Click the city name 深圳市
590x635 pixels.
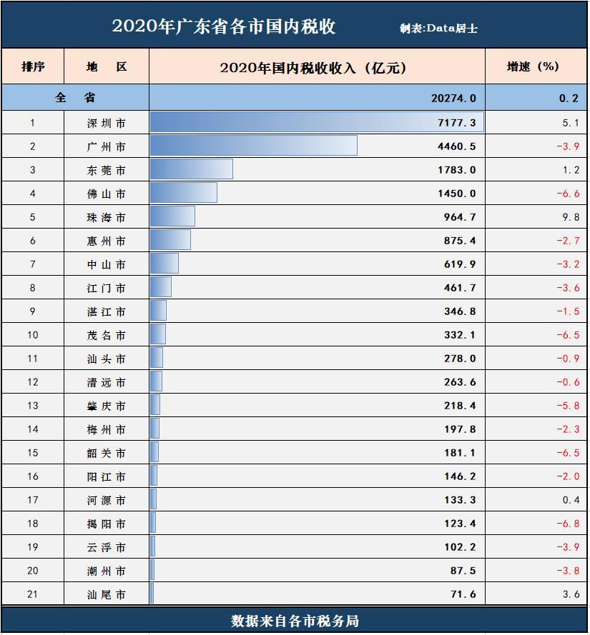click(x=107, y=123)
